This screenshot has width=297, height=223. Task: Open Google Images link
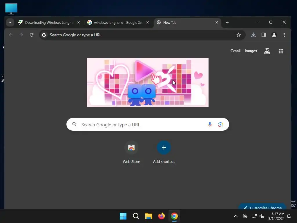251,51
